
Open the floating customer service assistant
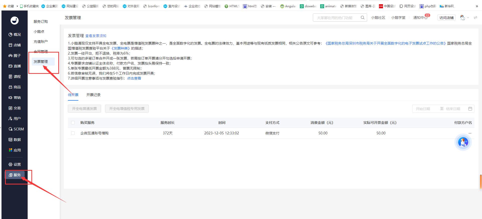click(463, 142)
